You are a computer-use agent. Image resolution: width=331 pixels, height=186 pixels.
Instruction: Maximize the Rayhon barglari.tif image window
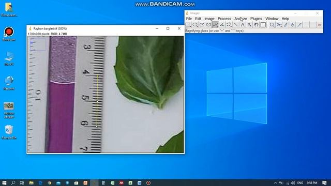(x=168, y=28)
